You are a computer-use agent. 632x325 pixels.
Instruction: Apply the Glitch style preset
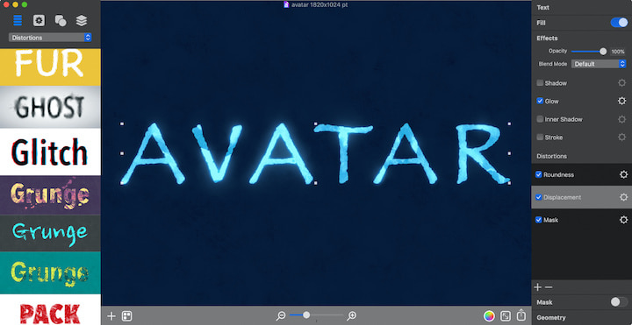(50, 152)
